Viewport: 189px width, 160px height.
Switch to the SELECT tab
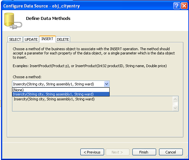(x=15, y=39)
